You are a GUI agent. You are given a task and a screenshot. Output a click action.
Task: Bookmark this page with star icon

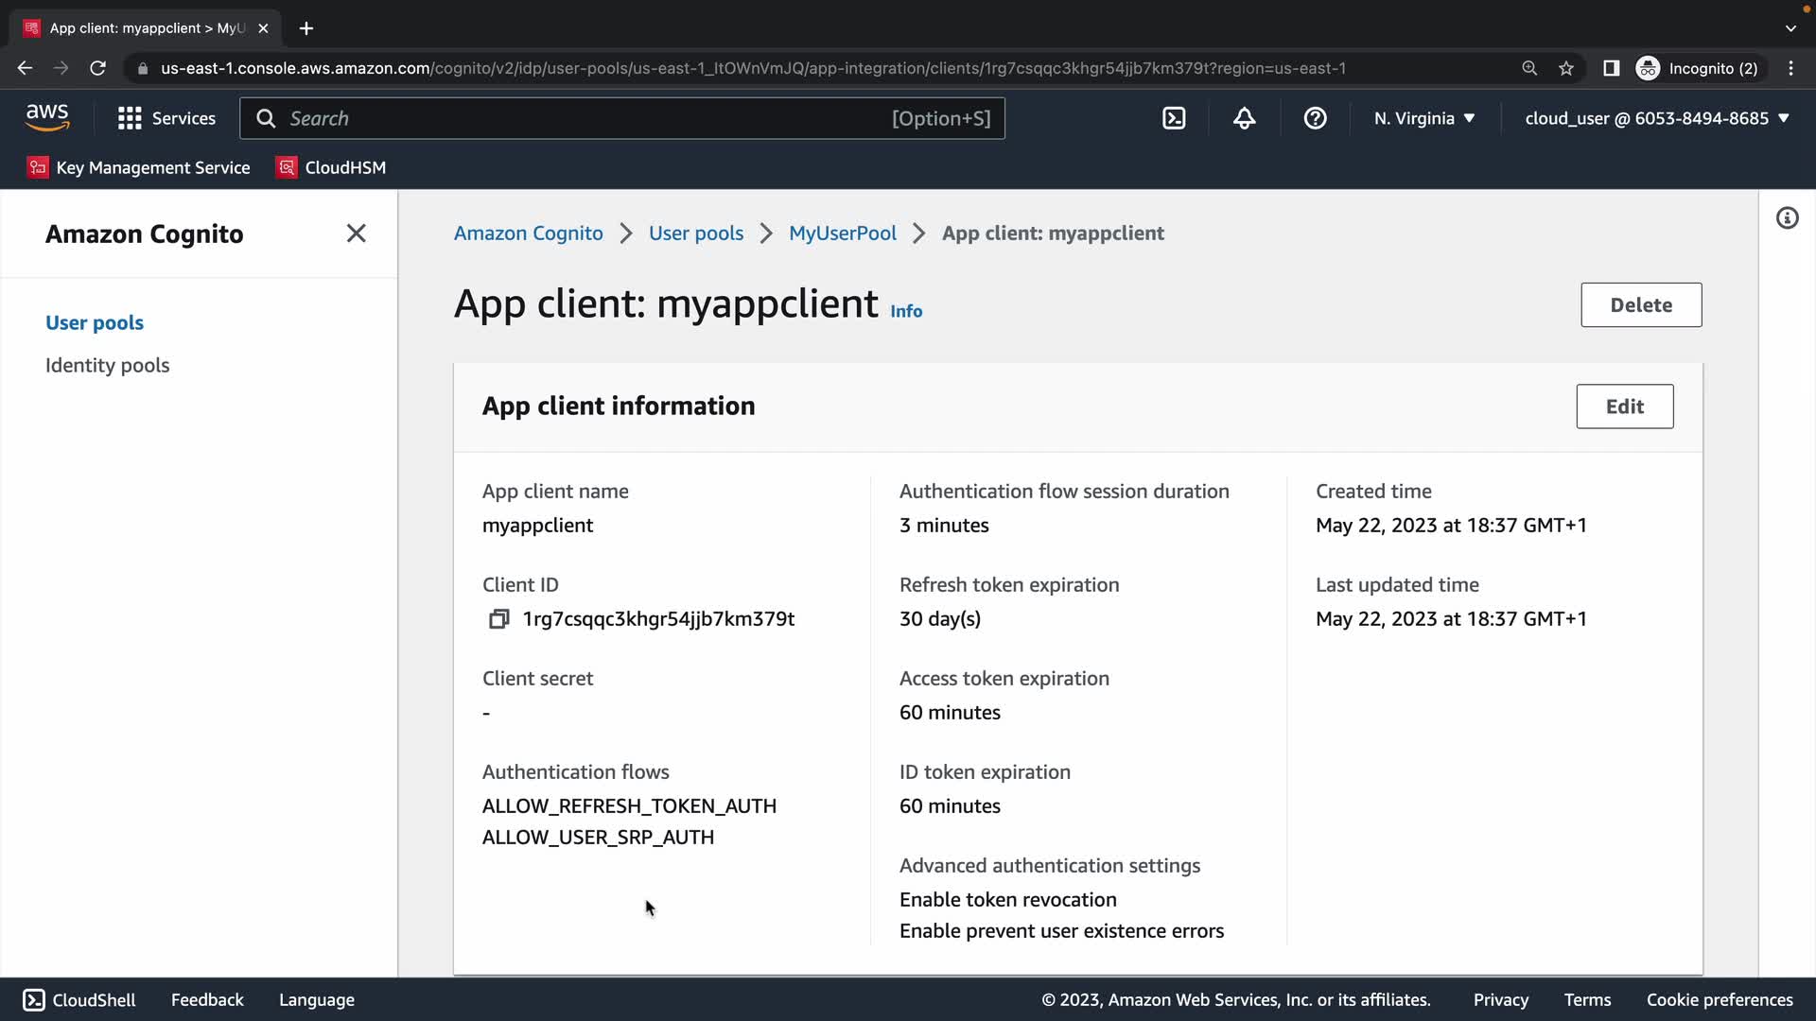point(1566,68)
